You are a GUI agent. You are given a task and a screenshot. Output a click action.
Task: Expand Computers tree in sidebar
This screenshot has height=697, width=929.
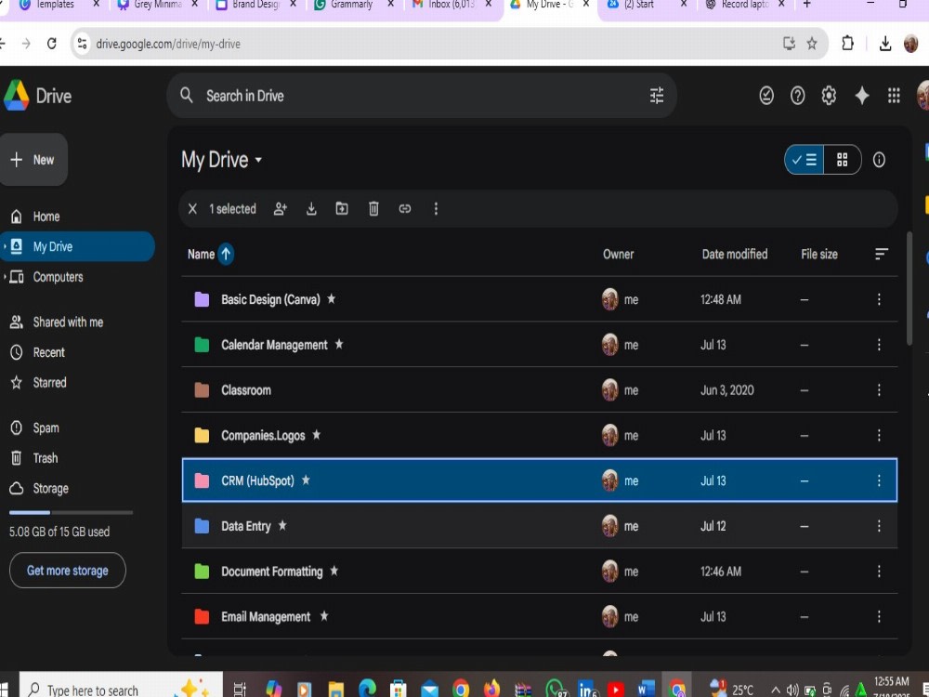[5, 277]
